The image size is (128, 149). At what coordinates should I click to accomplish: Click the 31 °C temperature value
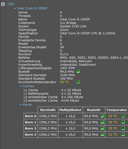[x=113, y=135]
